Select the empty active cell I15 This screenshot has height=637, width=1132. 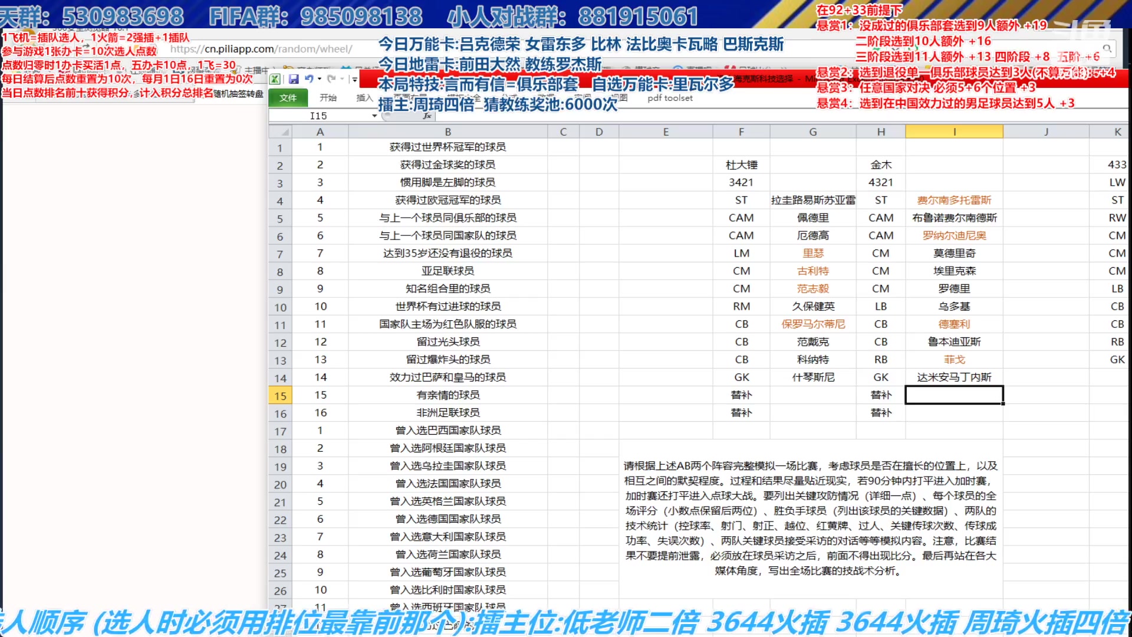pyautogui.click(x=954, y=395)
